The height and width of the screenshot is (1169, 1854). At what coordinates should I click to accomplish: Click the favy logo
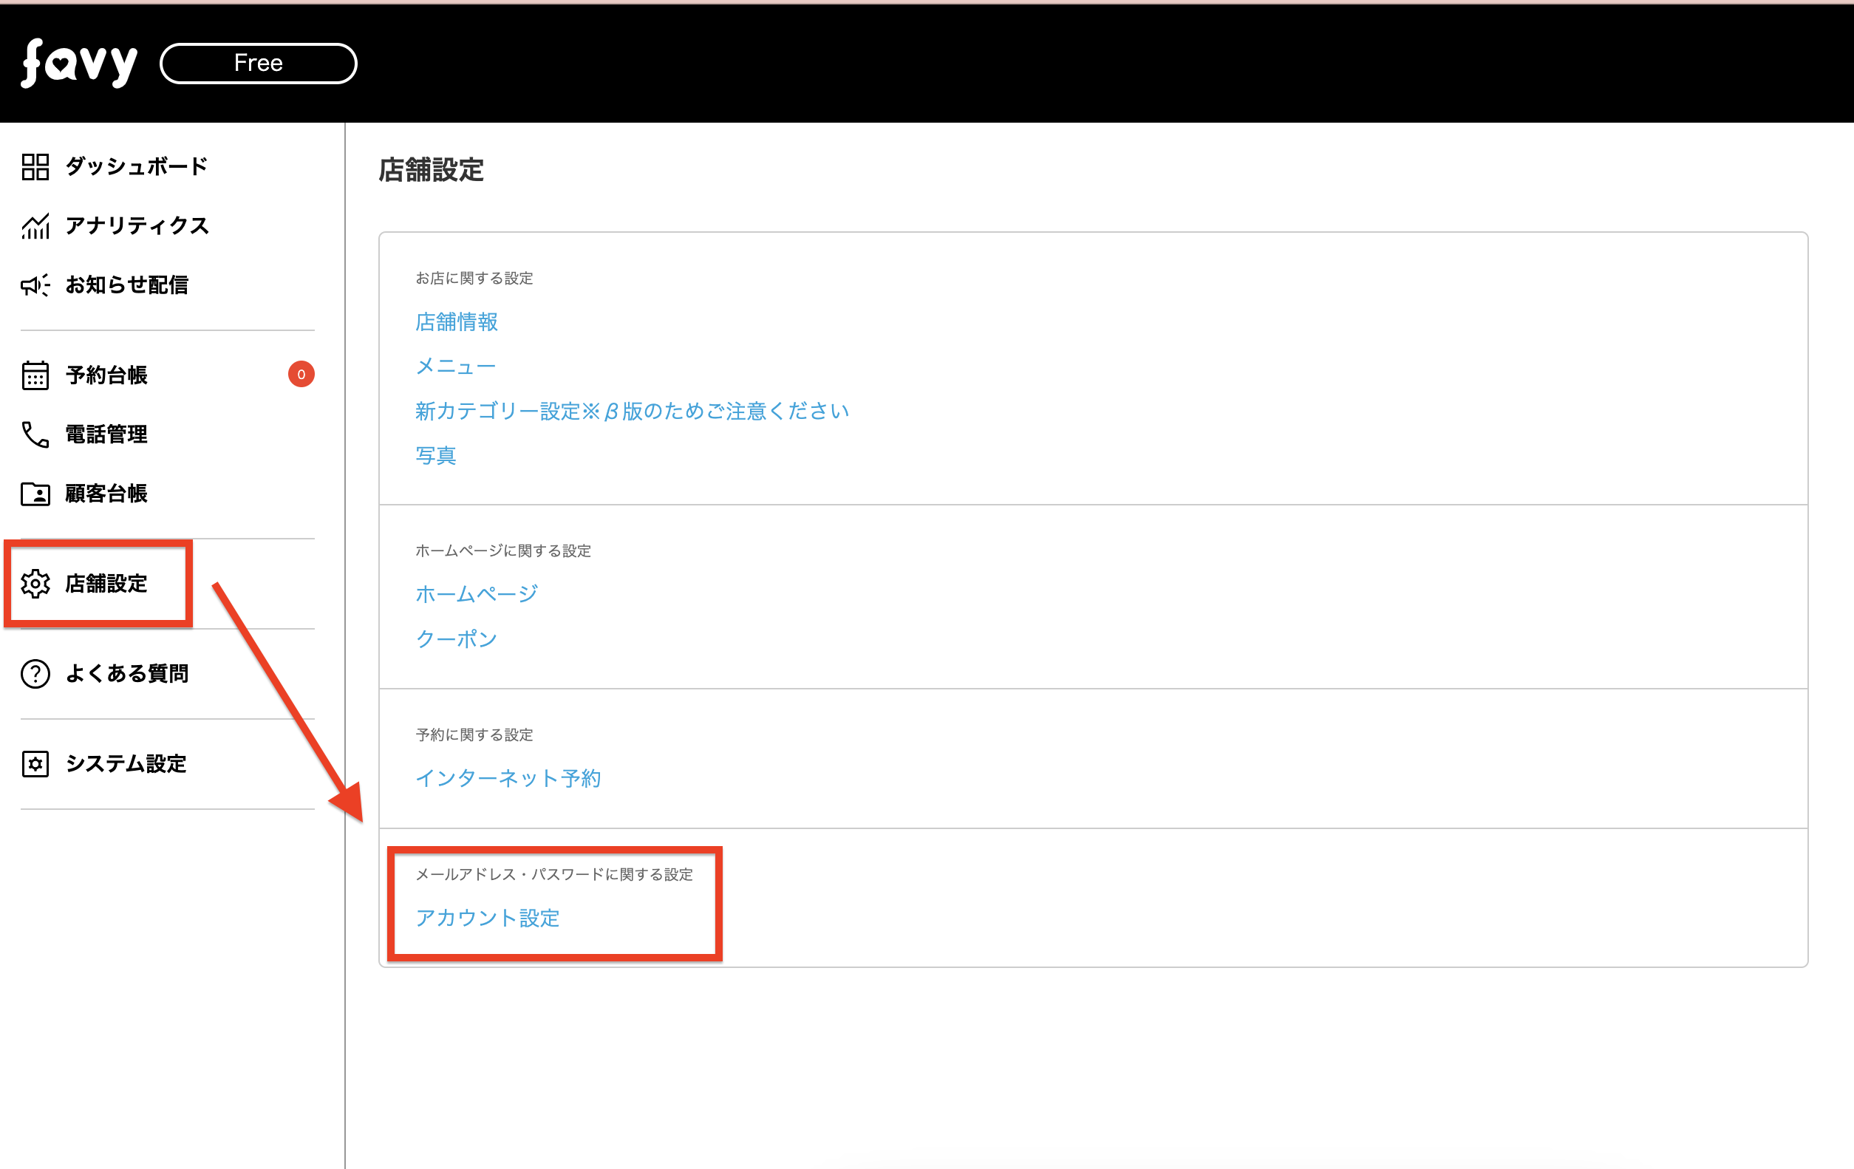(78, 63)
